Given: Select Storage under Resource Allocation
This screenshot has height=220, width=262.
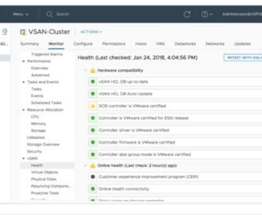Looking at the screenshot, I should (38, 130).
